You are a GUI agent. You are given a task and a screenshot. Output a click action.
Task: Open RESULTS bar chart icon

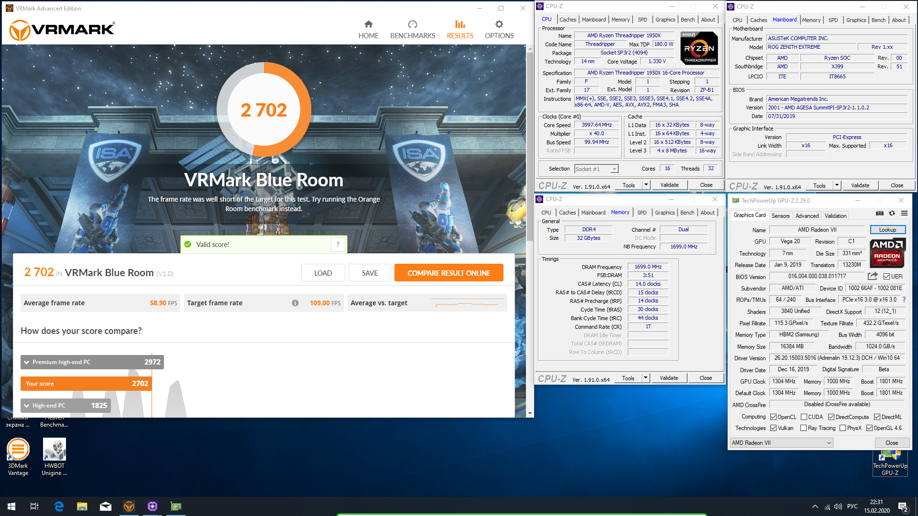click(460, 24)
